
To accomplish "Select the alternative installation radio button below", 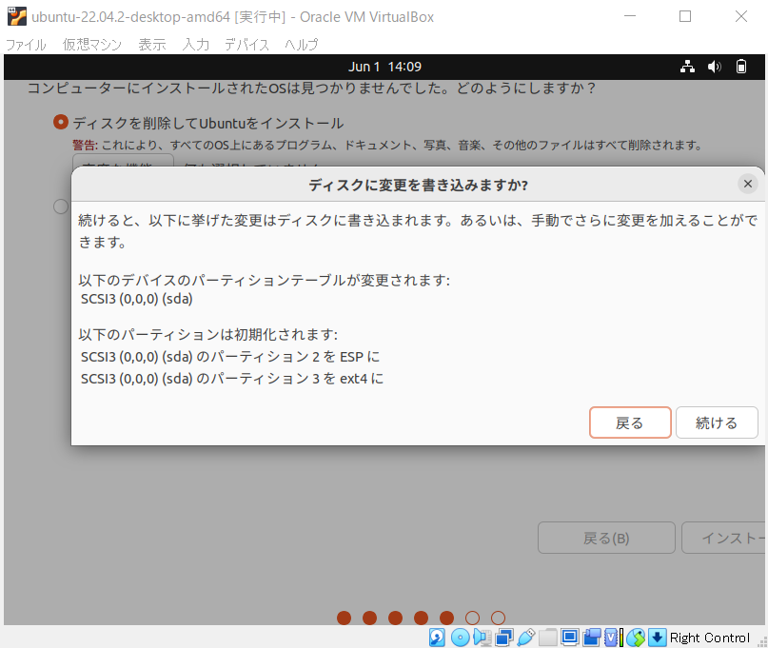I will coord(60,206).
